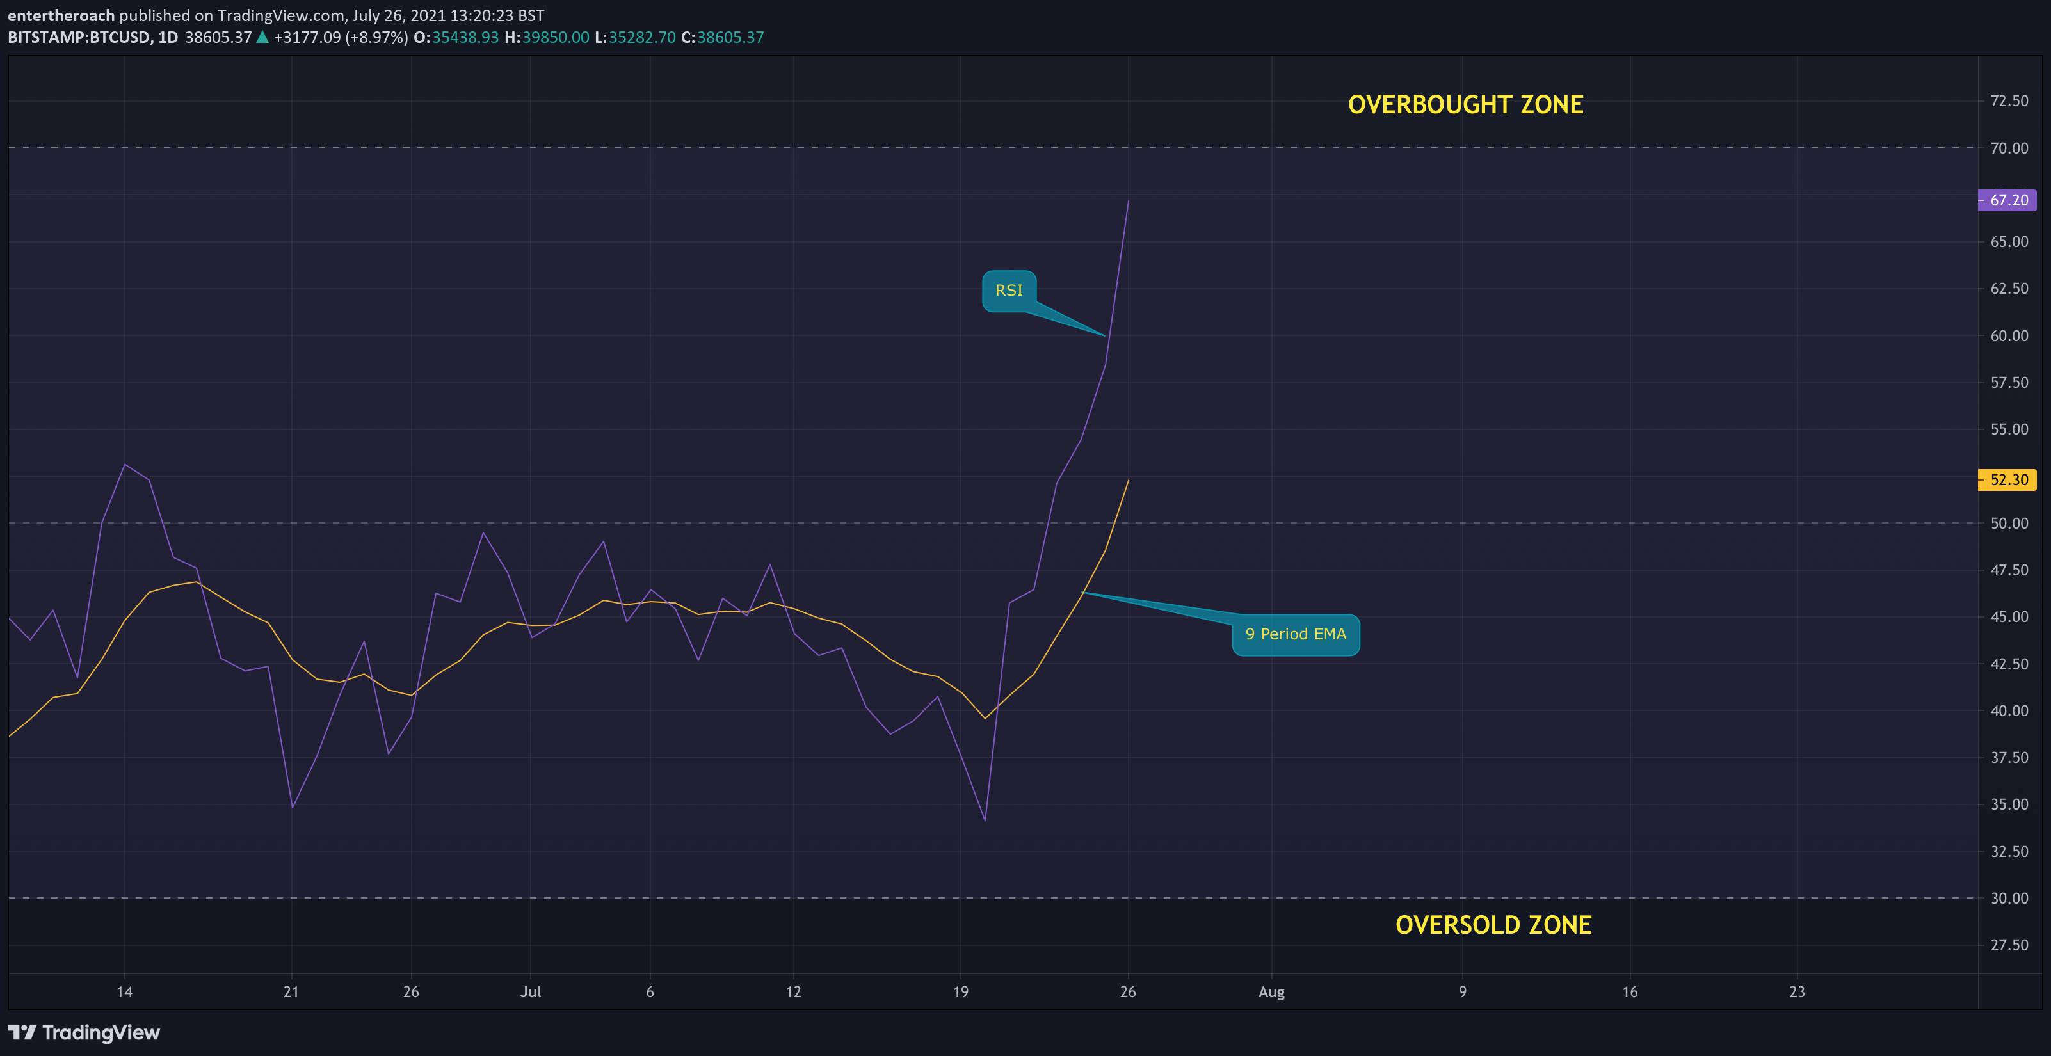Click the entertheroach author name
The width and height of the screenshot is (2051, 1056).
click(61, 15)
